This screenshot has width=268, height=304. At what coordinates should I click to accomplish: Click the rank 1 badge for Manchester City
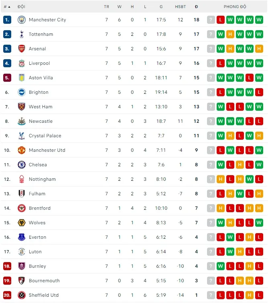[x=7, y=20]
